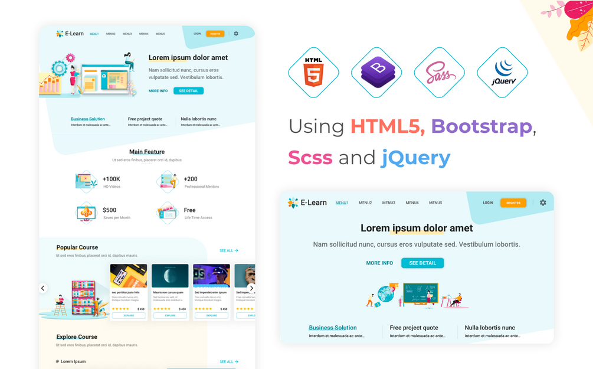Viewport: 593px width, 369px height.
Task: Select MENU4 in left mockup navigation
Action: click(x=144, y=34)
